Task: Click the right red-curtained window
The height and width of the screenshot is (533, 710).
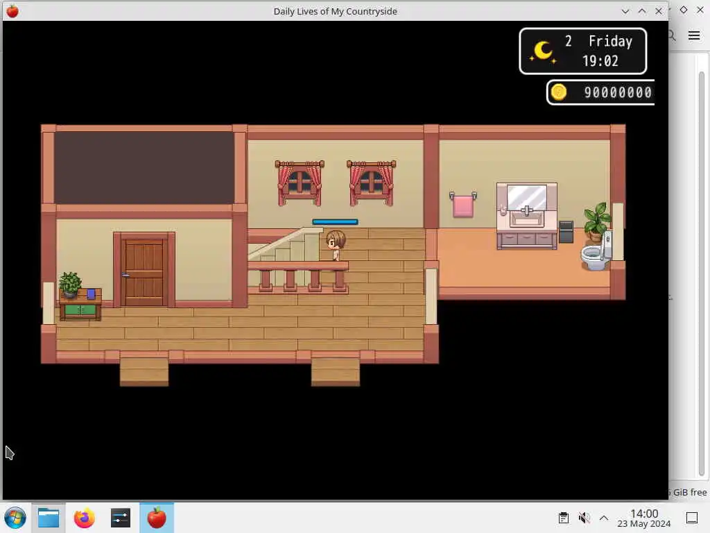Action: [x=372, y=183]
